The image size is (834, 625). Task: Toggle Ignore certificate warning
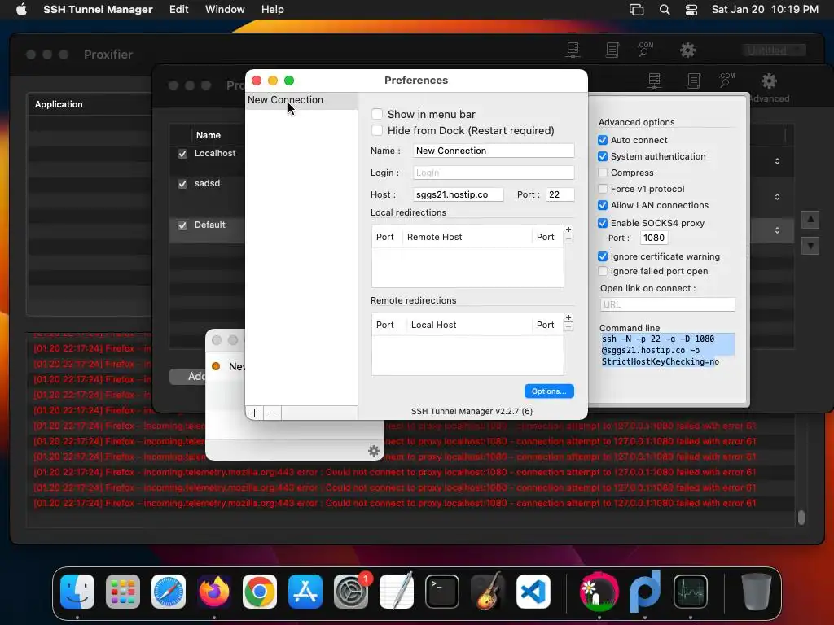603,256
